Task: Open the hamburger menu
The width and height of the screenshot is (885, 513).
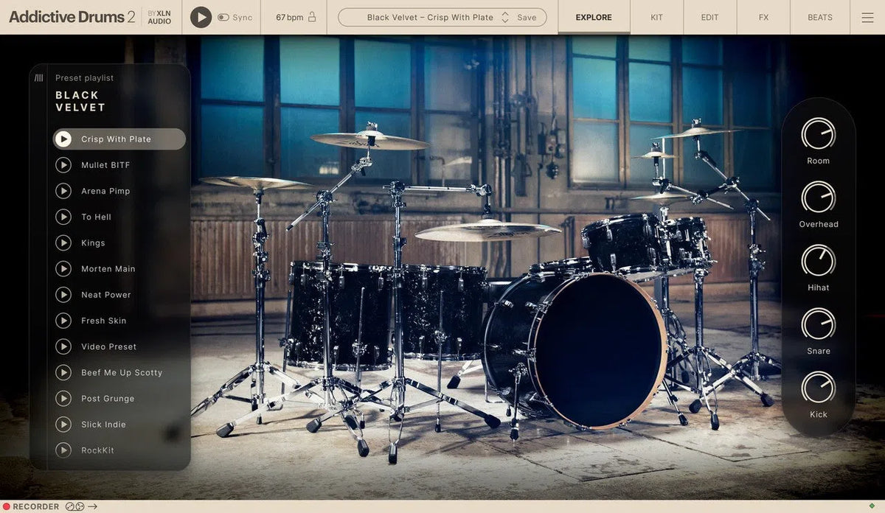Action: 867,18
